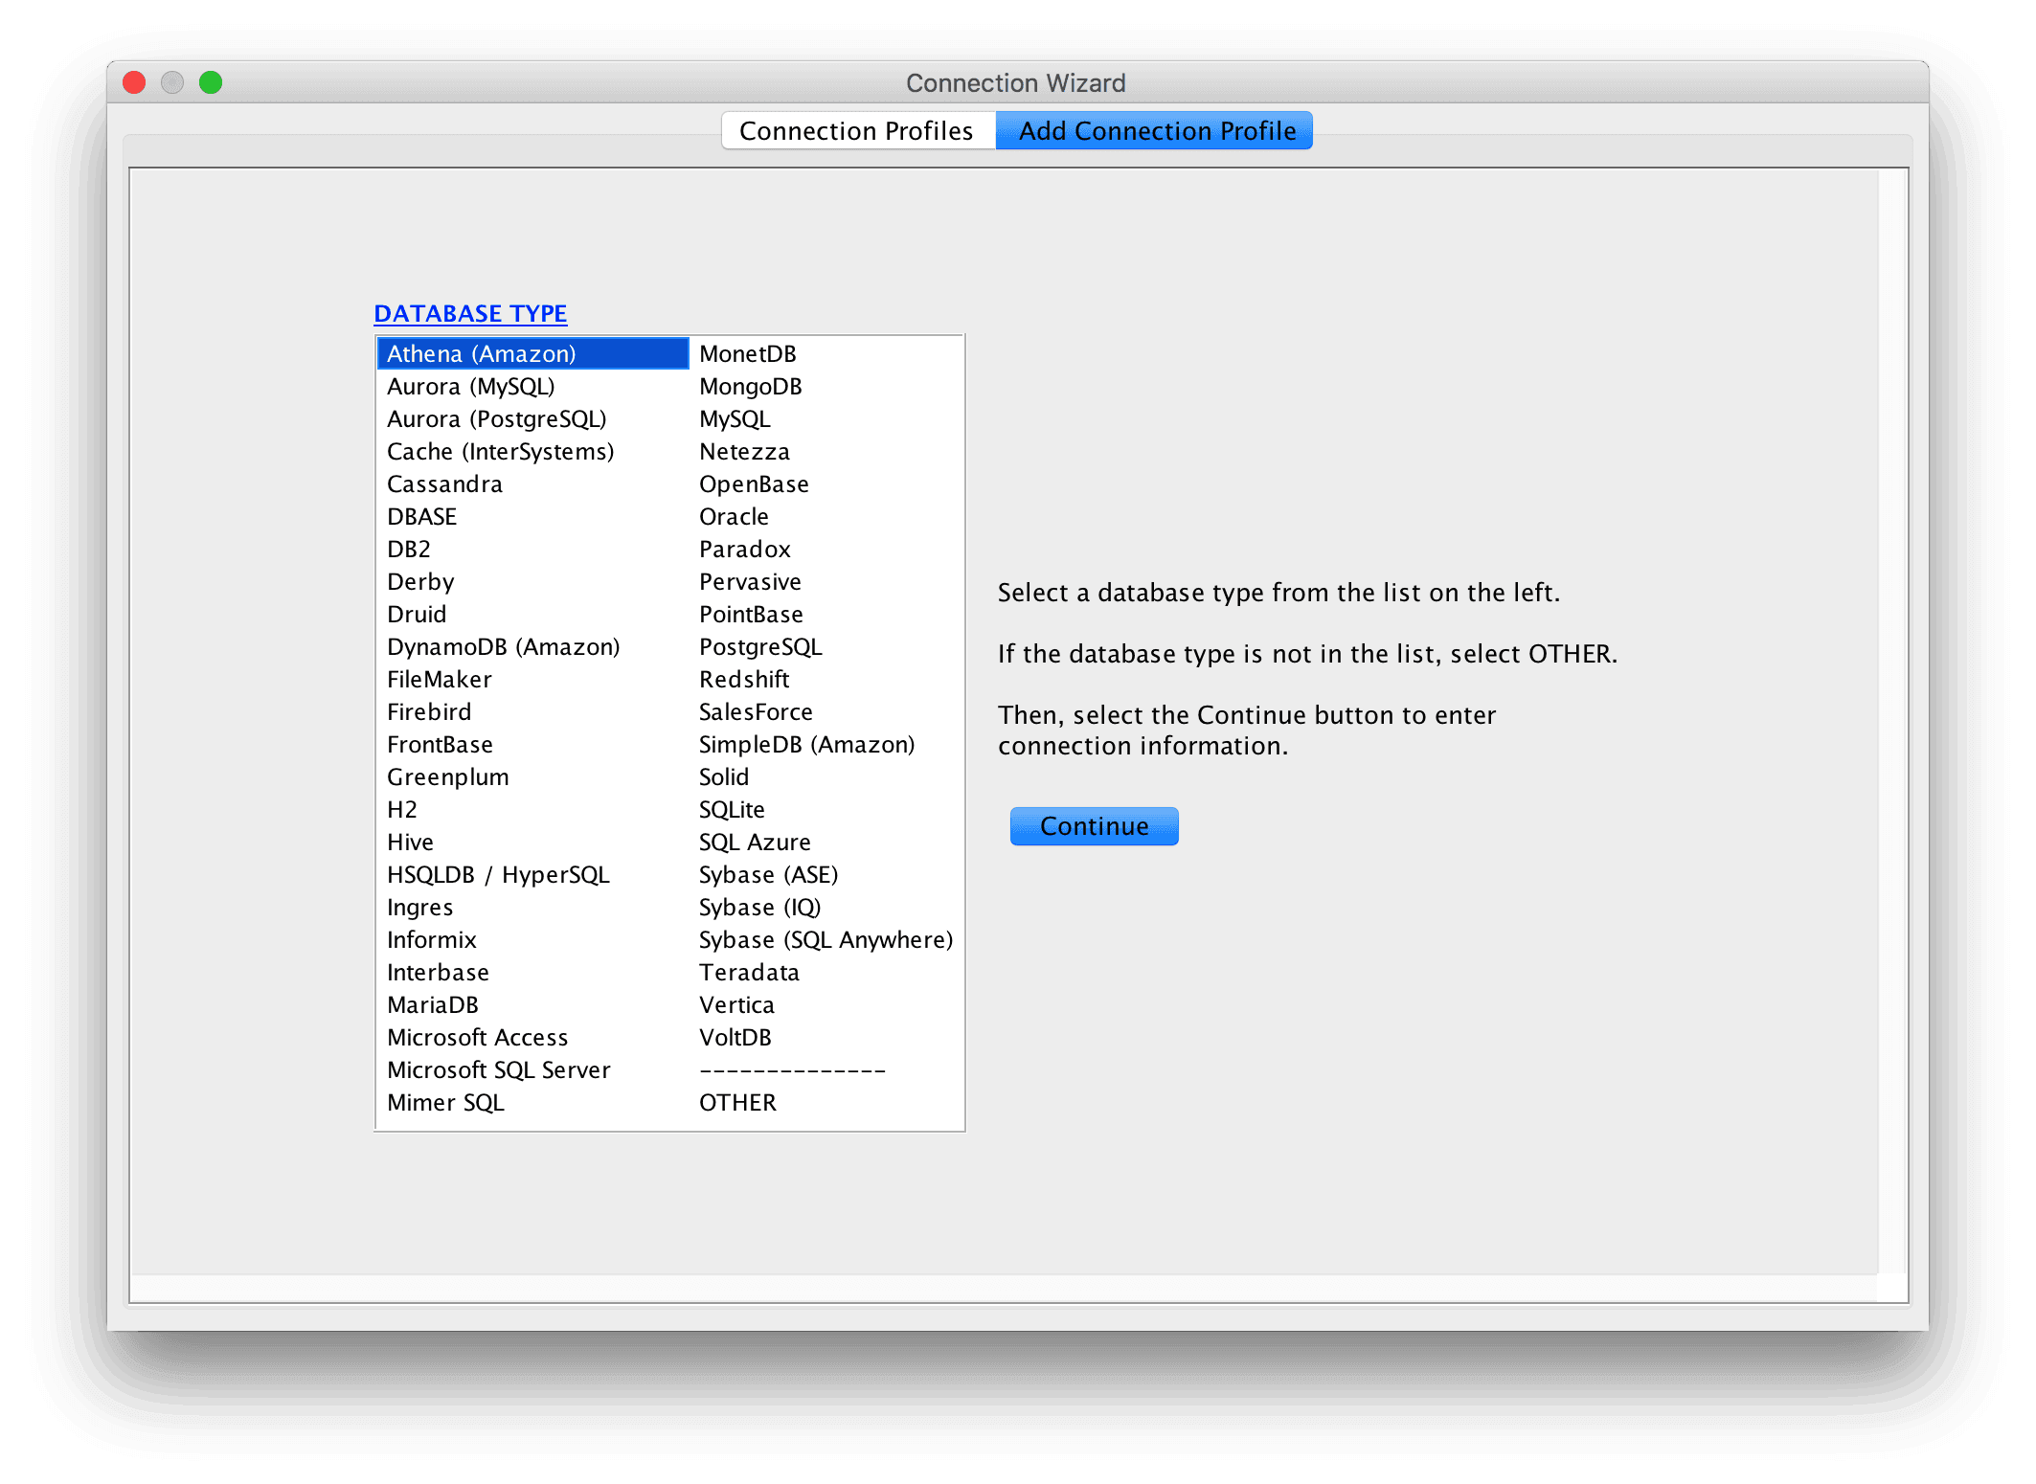Switch to the Connection Profiles tab
Viewport: 2036px width, 1484px height.
857,130
